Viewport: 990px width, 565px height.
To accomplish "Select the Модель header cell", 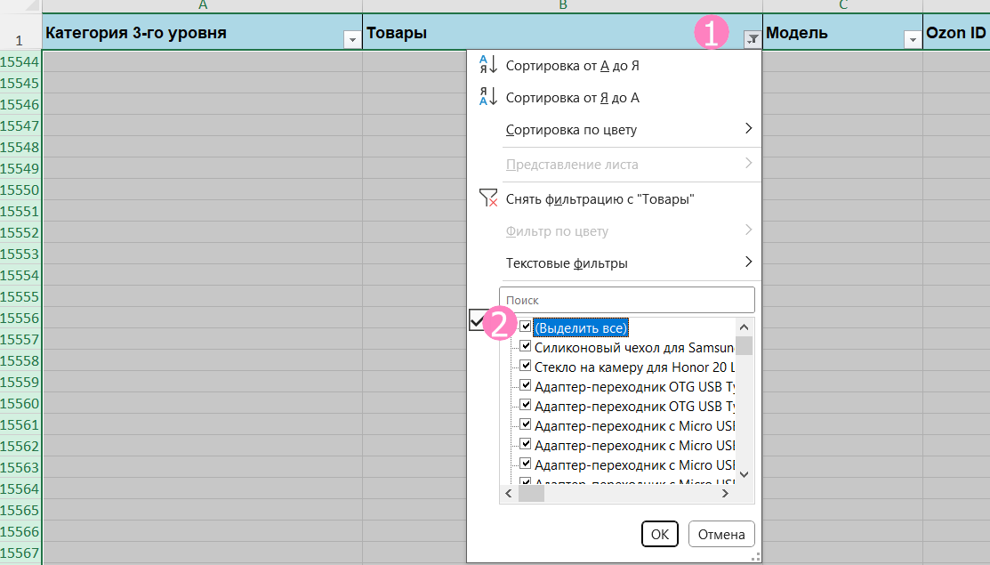I will [x=843, y=32].
